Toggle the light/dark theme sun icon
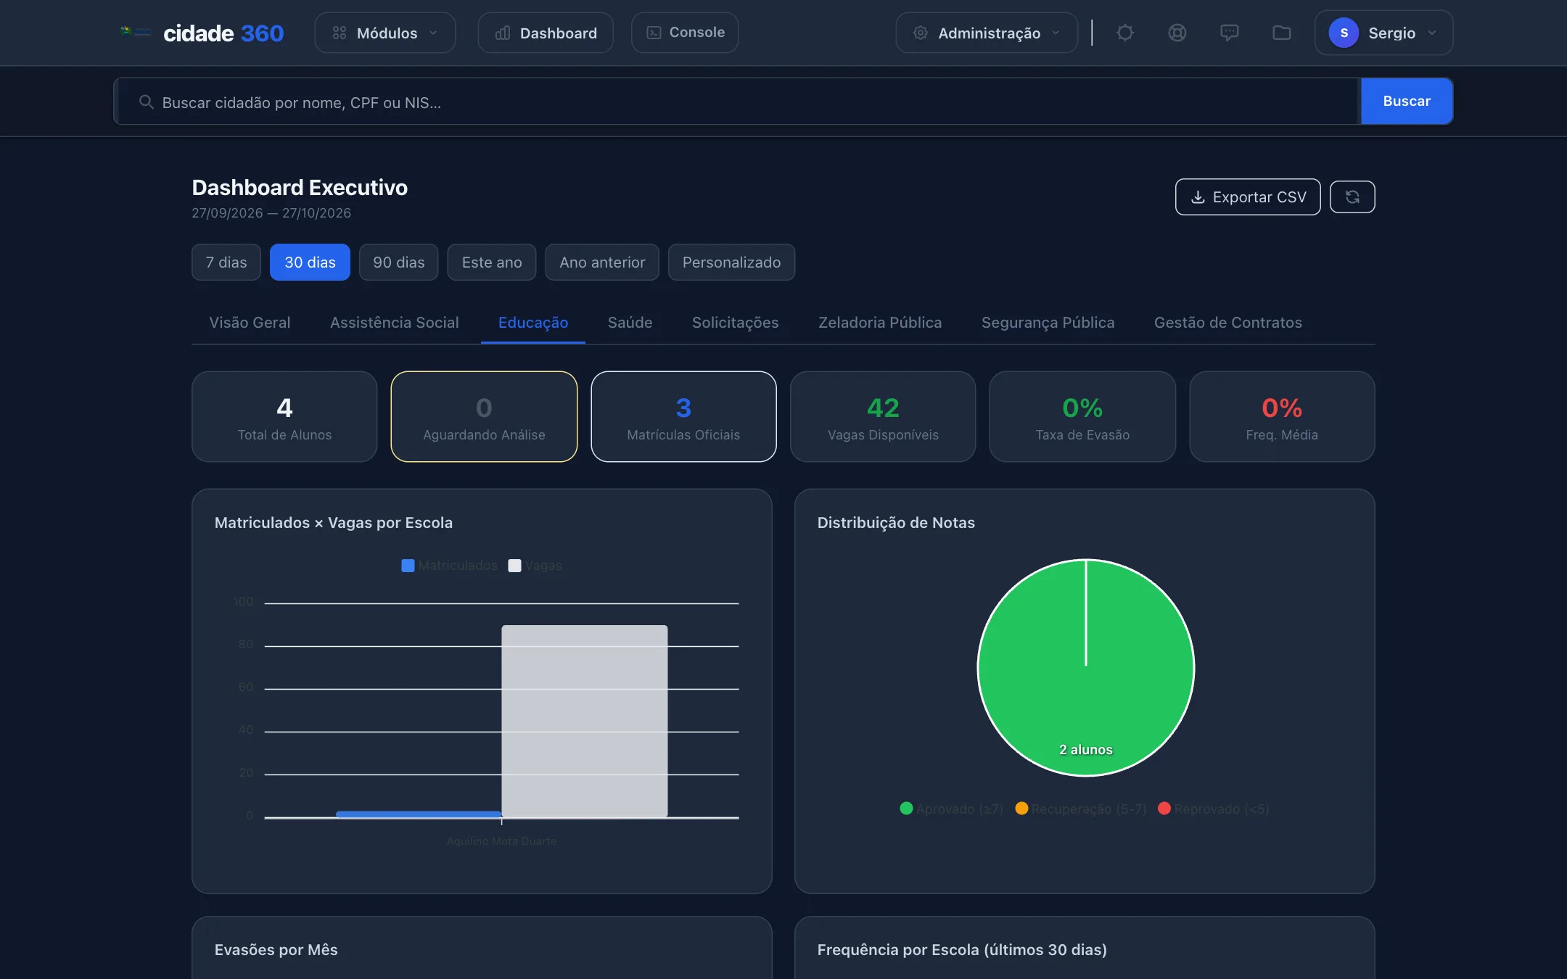This screenshot has width=1567, height=979. click(x=1124, y=33)
